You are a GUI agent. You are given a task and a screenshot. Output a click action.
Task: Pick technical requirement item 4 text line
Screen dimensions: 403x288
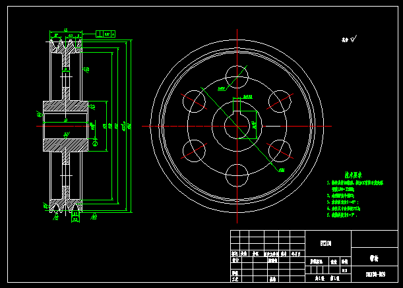coord(344,209)
